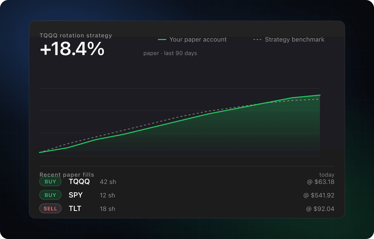
Task: Click the '12 sh' share quantity
Action: click(108, 195)
